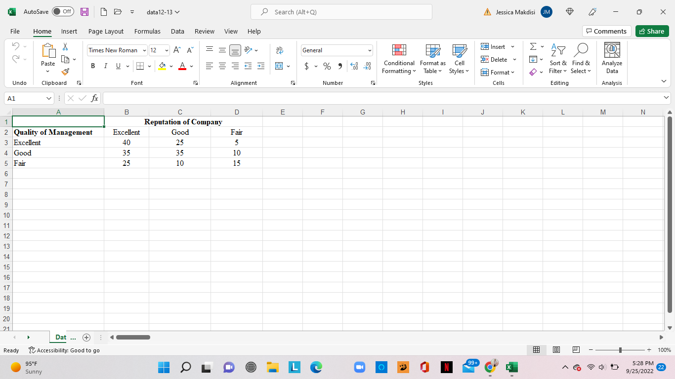The image size is (675, 379).
Task: Open the Name Box dropdown arrow
Action: point(48,98)
